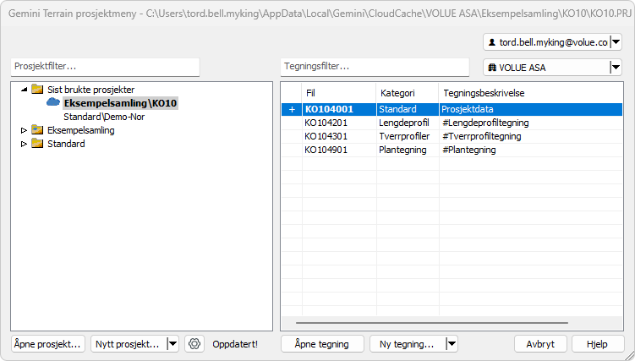Select Standard\Demo-Nor project
This screenshot has width=635, height=361.
104,117
